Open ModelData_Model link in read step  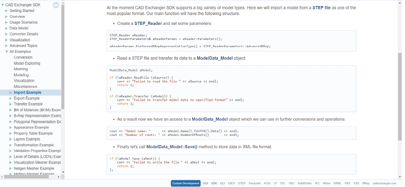point(215,58)
